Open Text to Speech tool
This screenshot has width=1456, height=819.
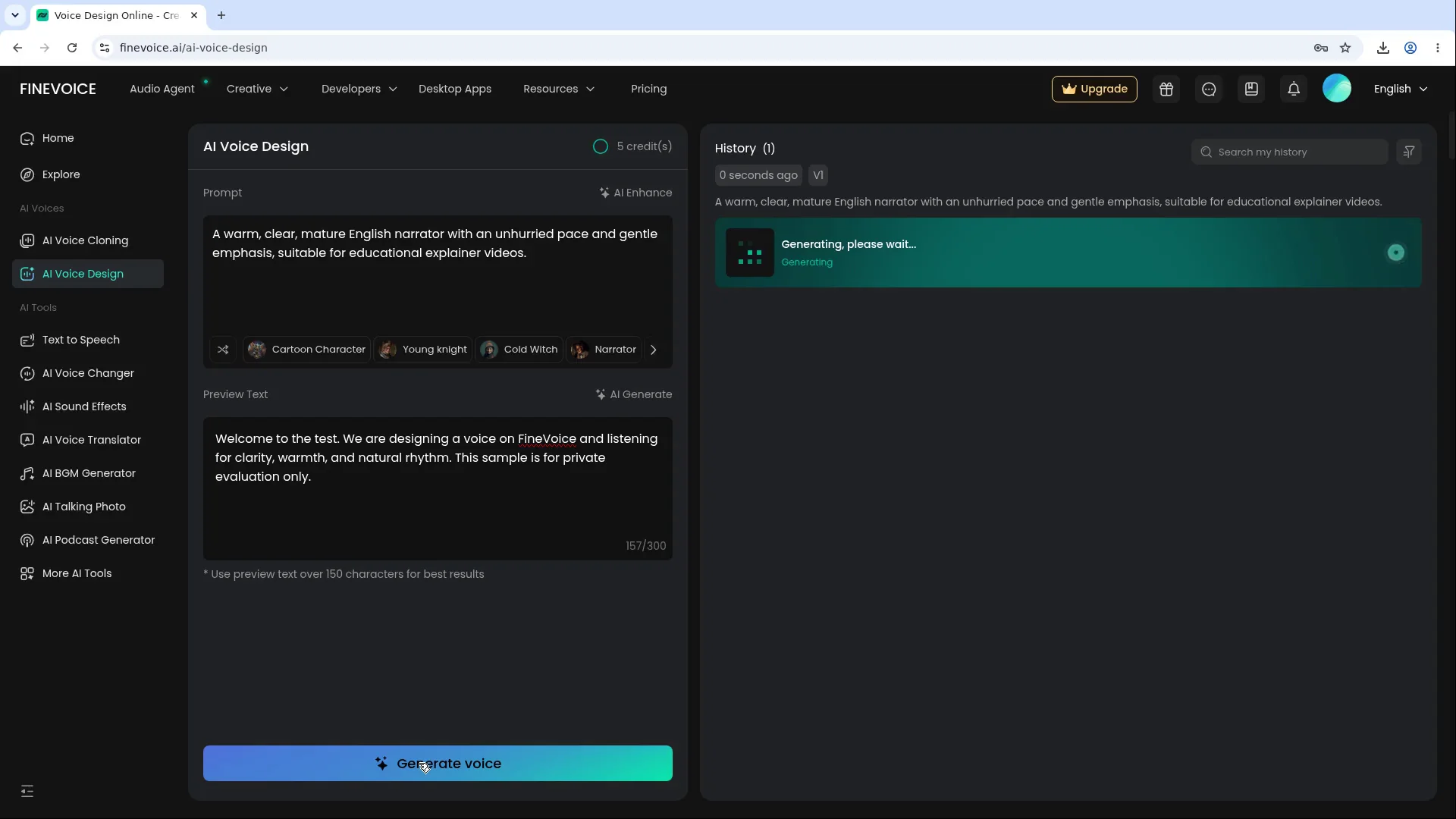pos(88,340)
